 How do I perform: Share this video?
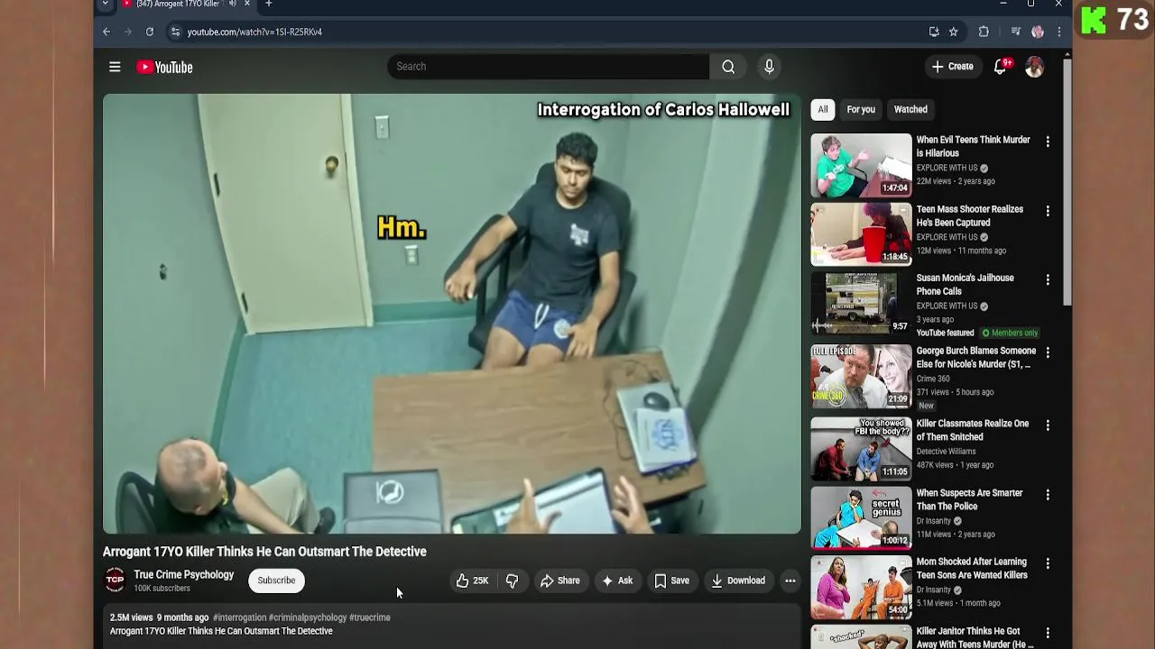(559, 580)
